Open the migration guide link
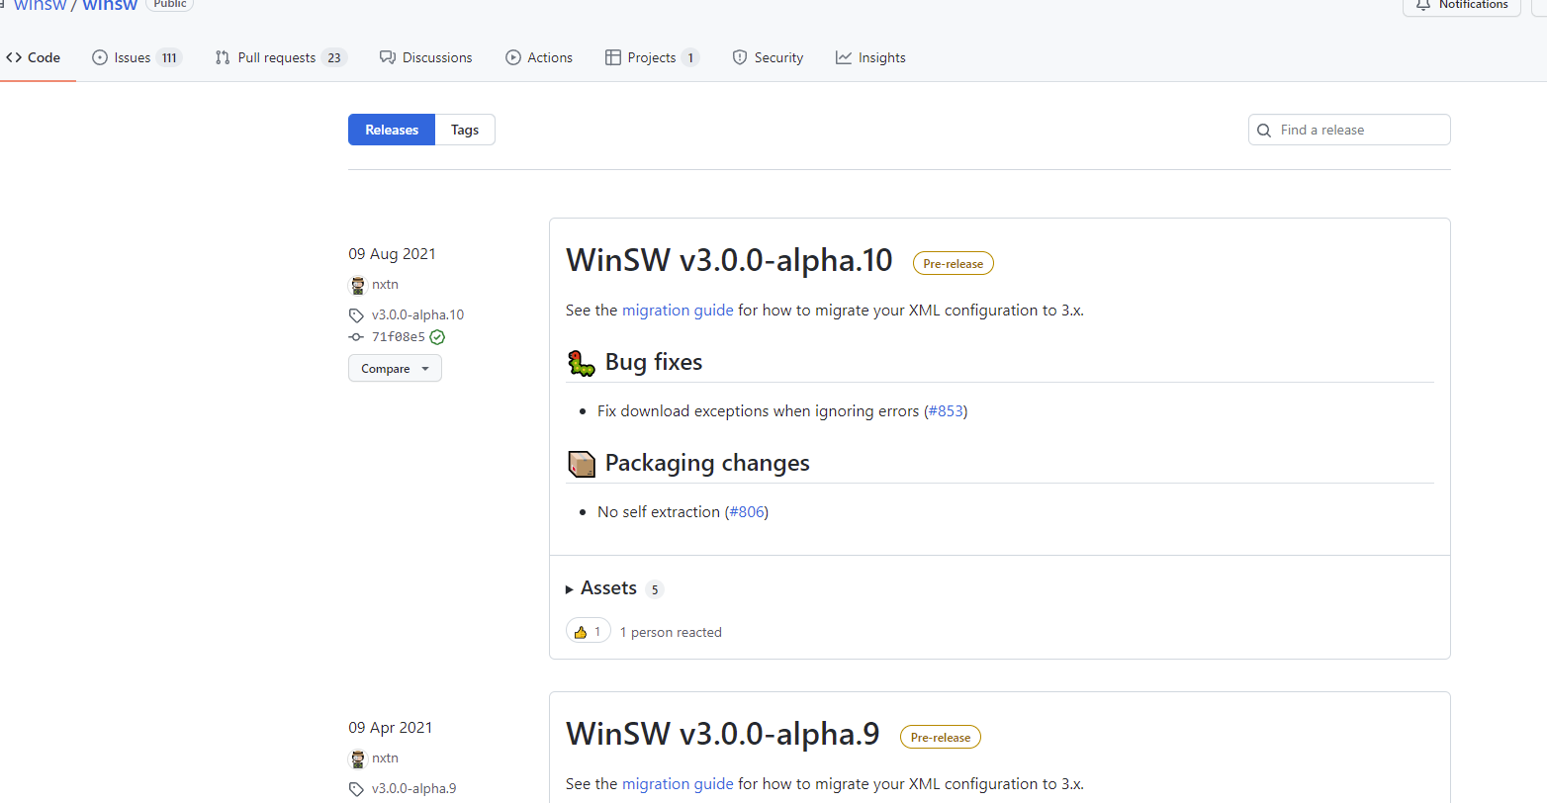Viewport: 1547px width, 803px height. 678,310
